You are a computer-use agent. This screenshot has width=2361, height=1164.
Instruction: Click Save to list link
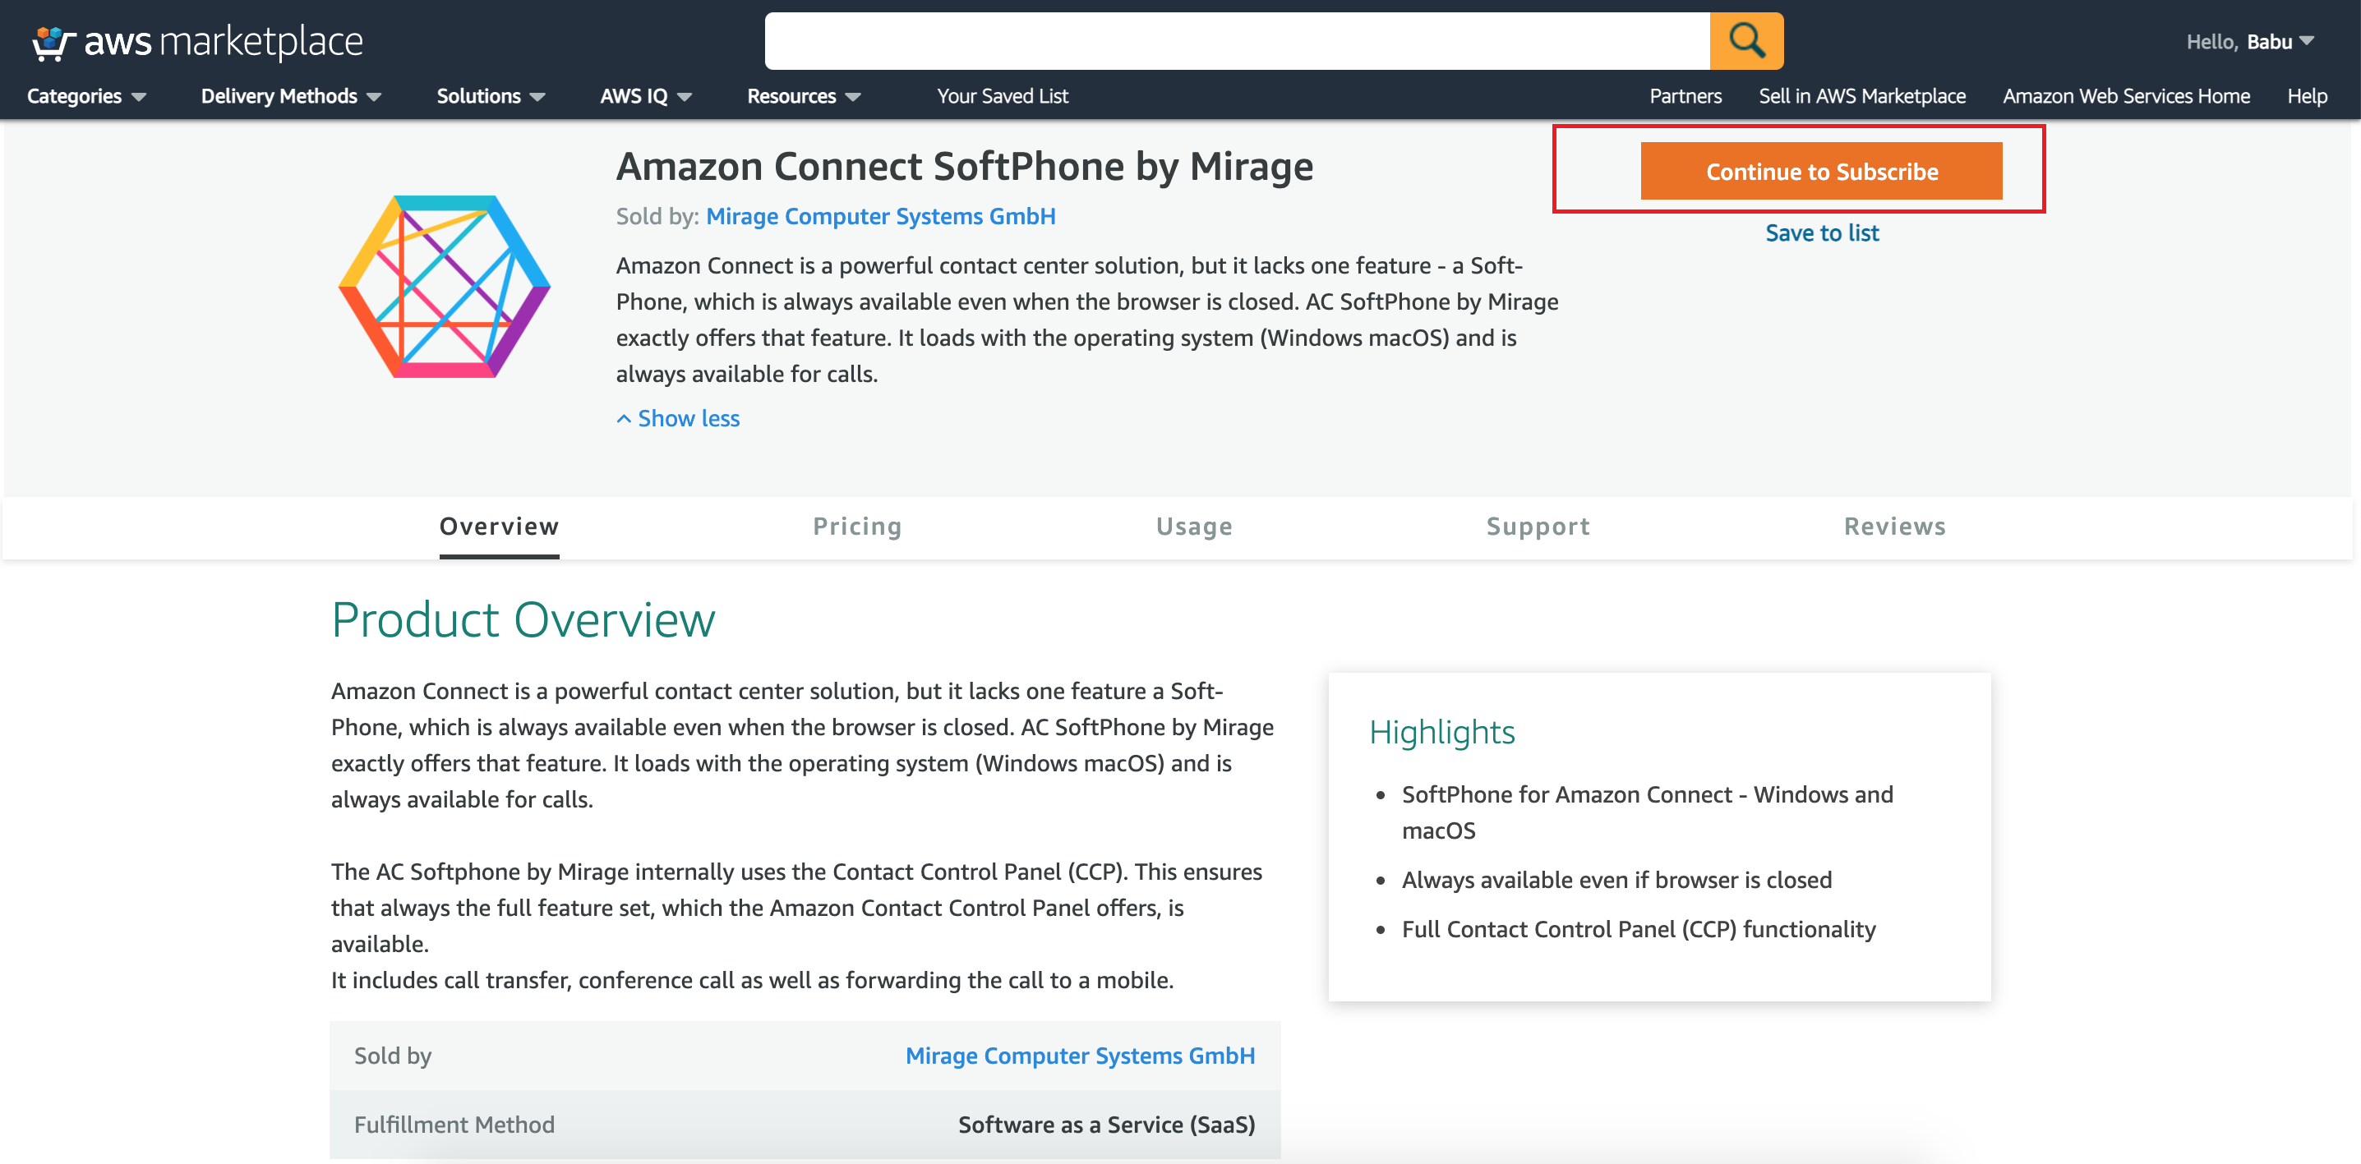pyautogui.click(x=1821, y=232)
